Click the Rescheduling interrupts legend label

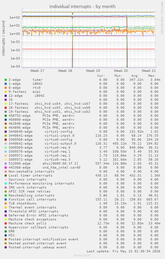tap(31, 195)
